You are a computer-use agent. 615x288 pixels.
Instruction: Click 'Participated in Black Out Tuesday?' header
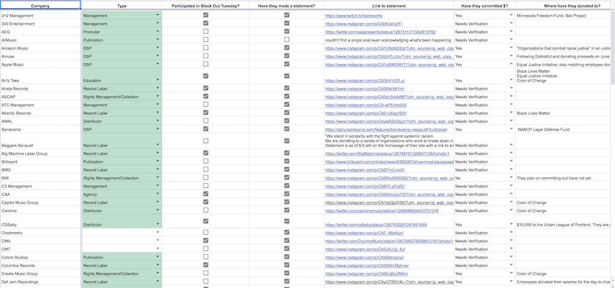point(205,6)
